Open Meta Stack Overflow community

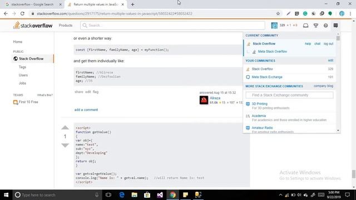click(272, 52)
